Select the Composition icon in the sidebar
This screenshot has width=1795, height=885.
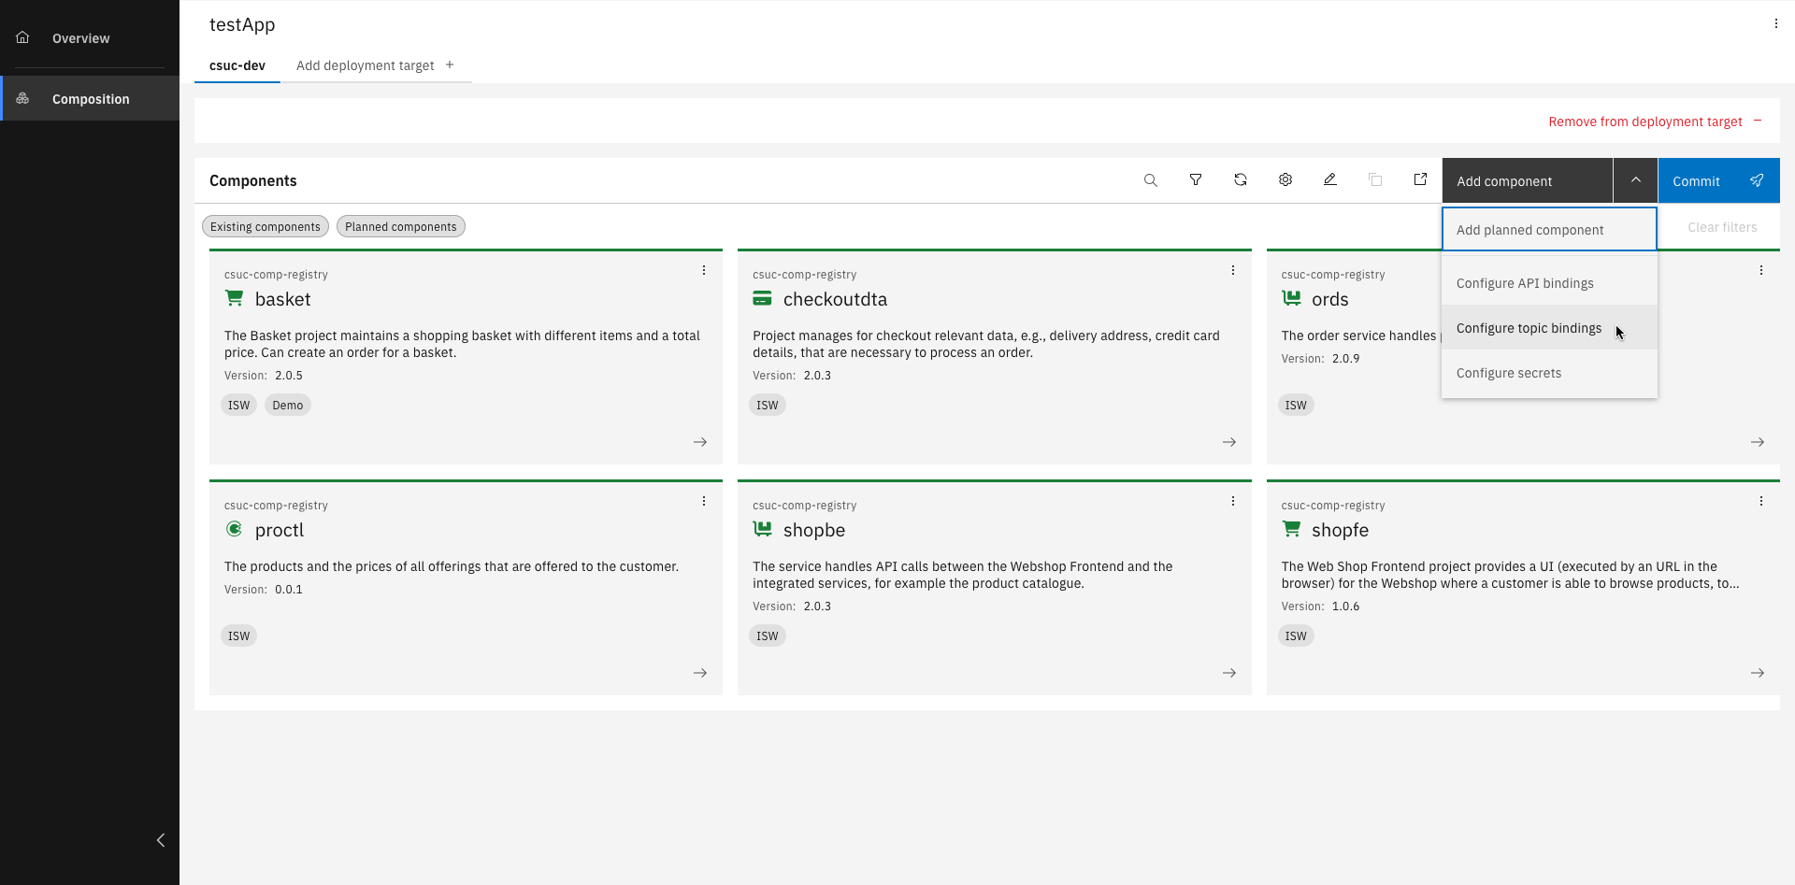(x=22, y=98)
